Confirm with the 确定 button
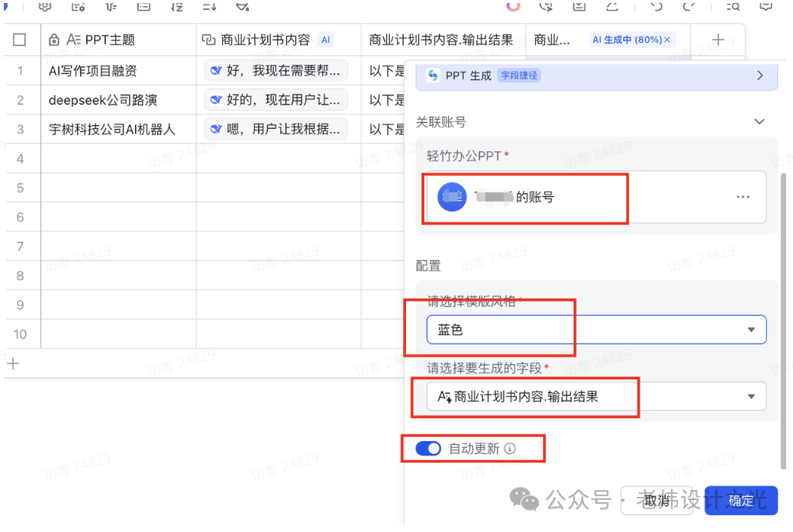The image size is (793, 532). pos(741,501)
